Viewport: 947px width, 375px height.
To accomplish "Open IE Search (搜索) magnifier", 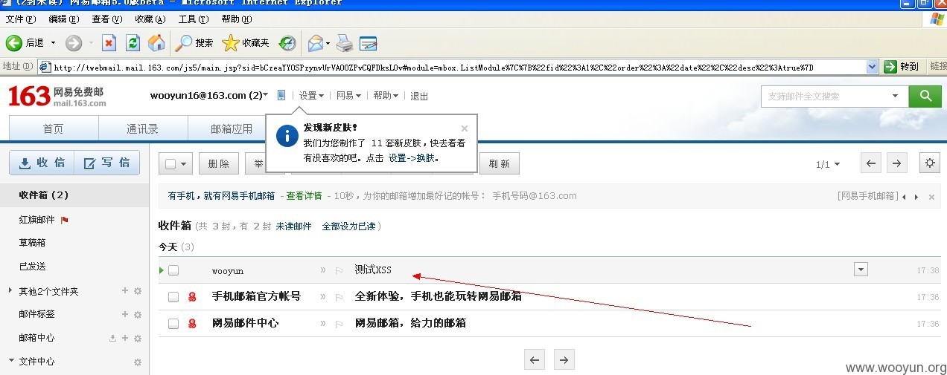I will click(x=194, y=43).
